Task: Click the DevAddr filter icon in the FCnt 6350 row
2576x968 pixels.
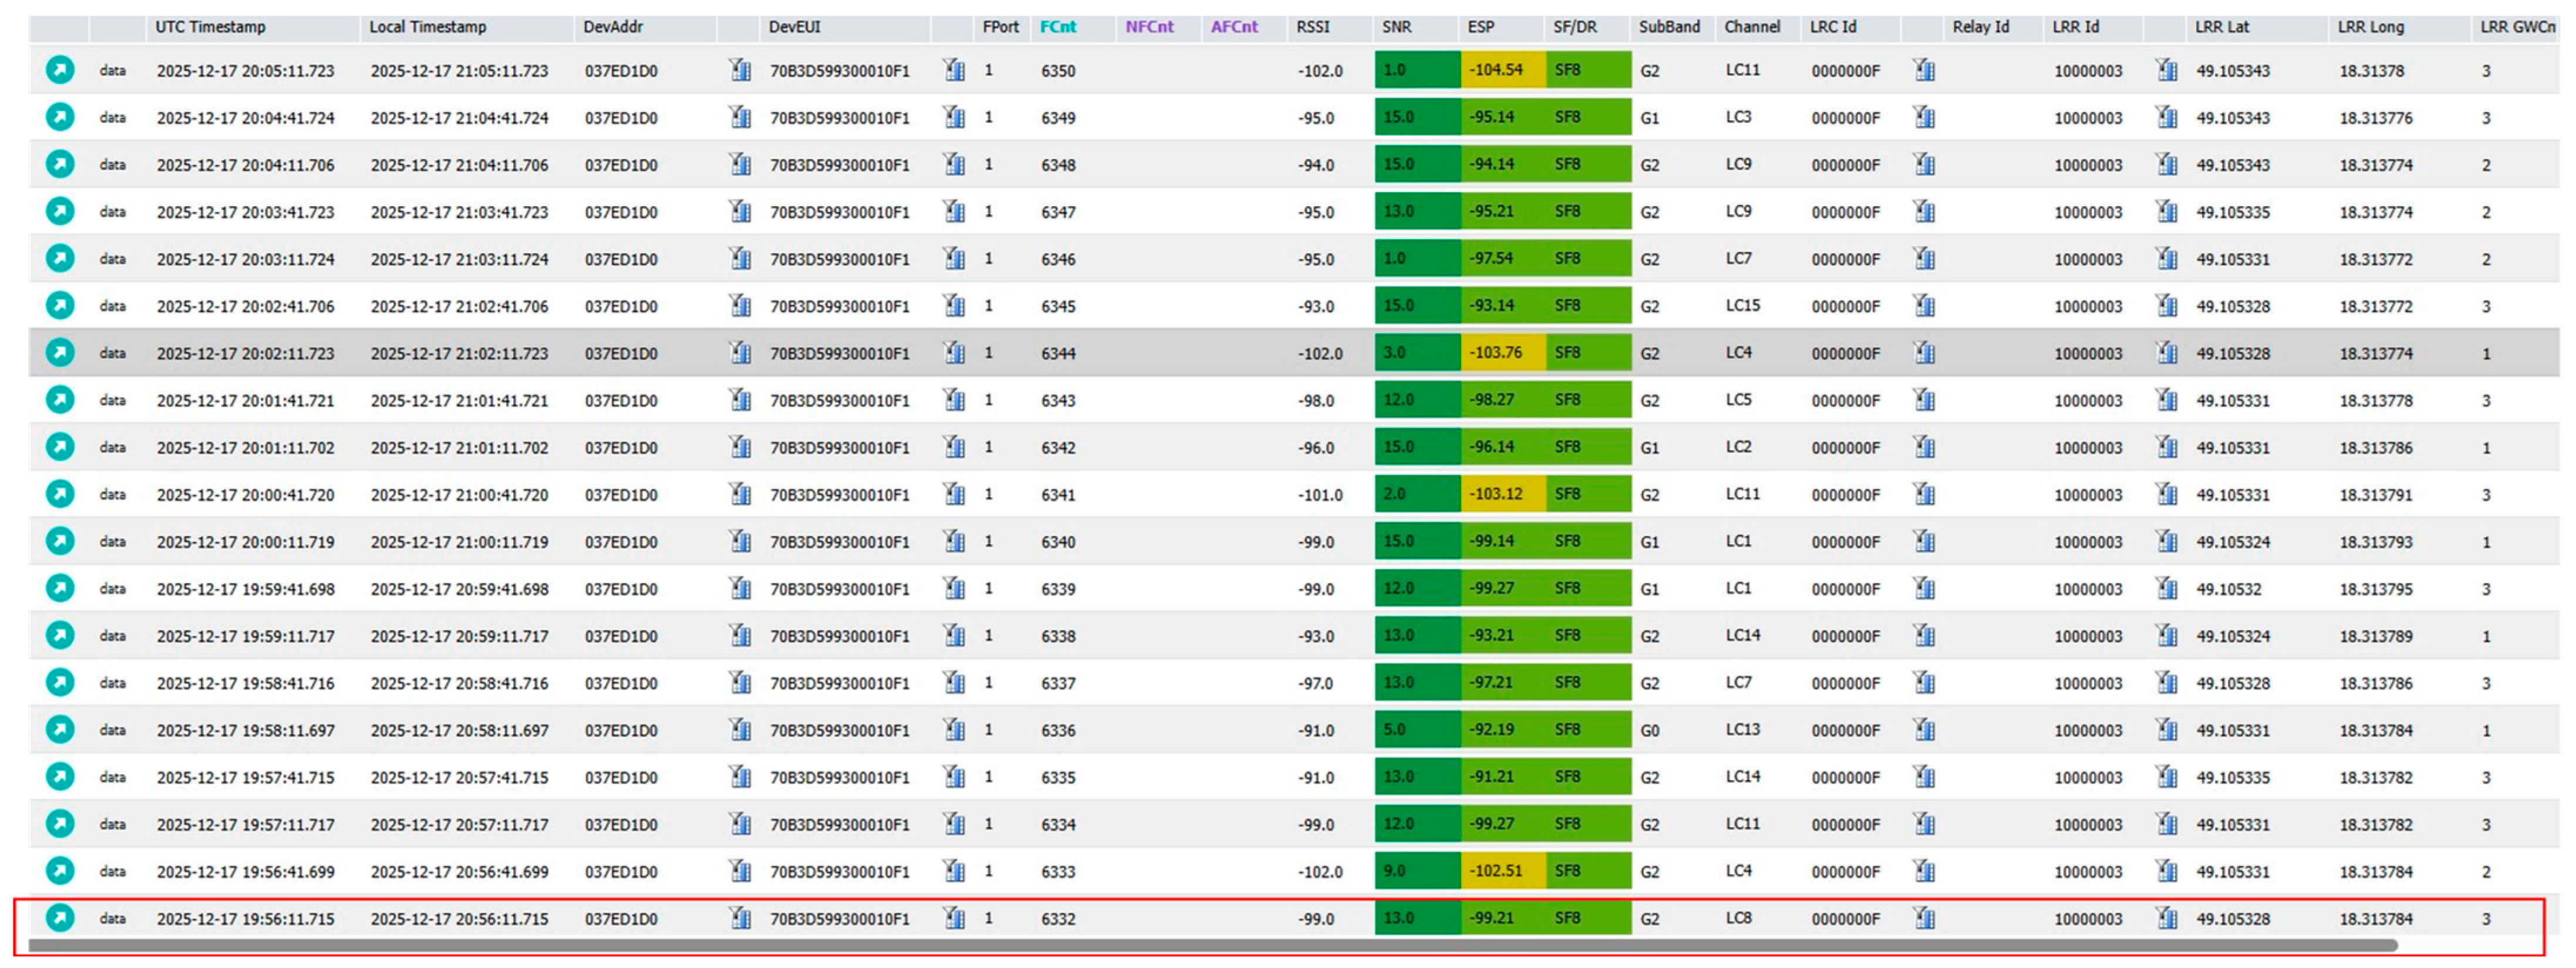Action: click(x=740, y=70)
